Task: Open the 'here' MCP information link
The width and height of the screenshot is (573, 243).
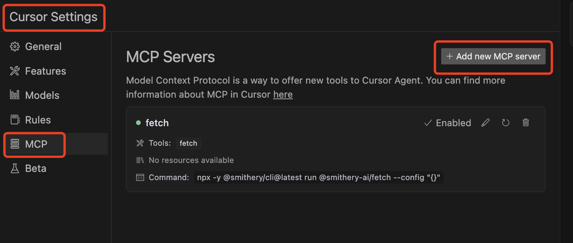Action: click(283, 95)
